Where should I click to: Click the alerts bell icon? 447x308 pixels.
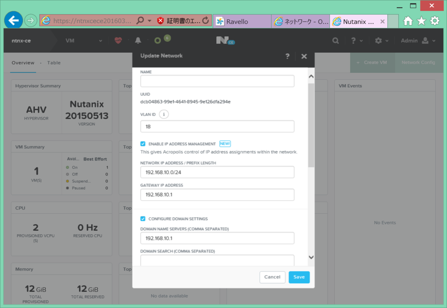(138, 41)
